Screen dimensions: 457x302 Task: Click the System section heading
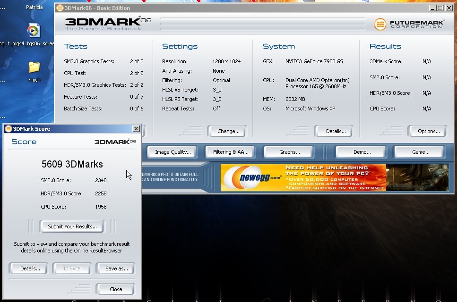click(279, 46)
